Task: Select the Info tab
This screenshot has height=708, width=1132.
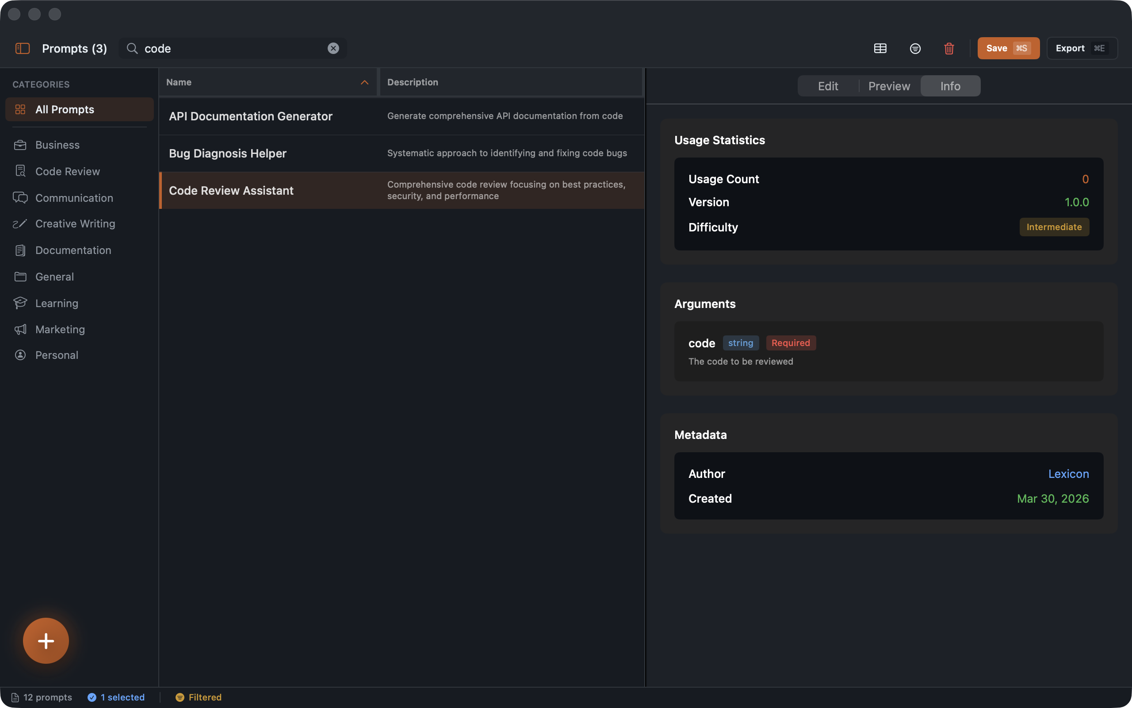Action: point(951,86)
